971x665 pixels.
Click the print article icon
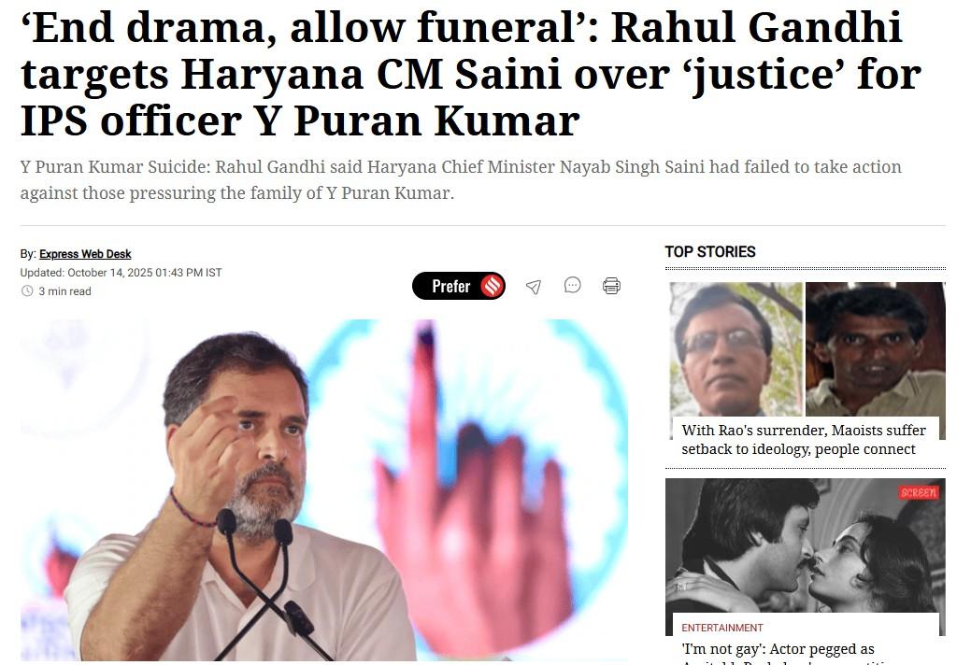tap(611, 286)
